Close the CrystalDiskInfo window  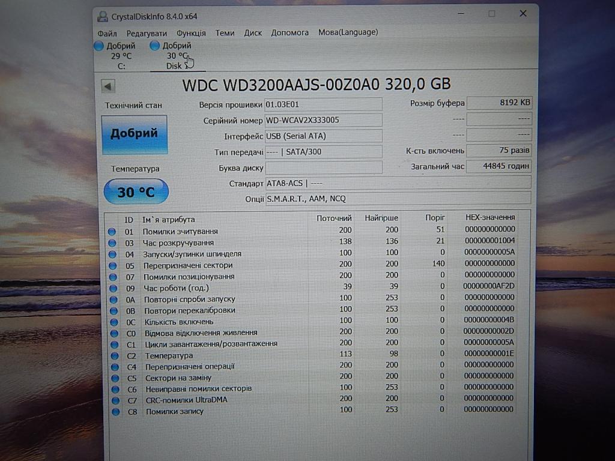(x=523, y=14)
